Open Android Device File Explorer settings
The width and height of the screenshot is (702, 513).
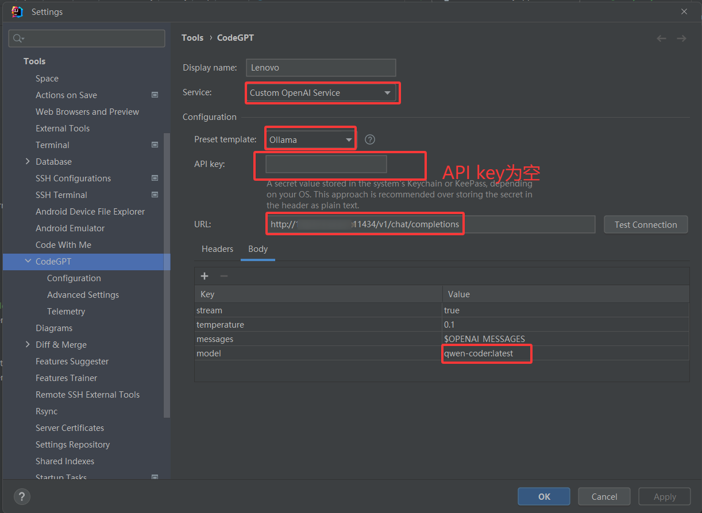pos(90,211)
